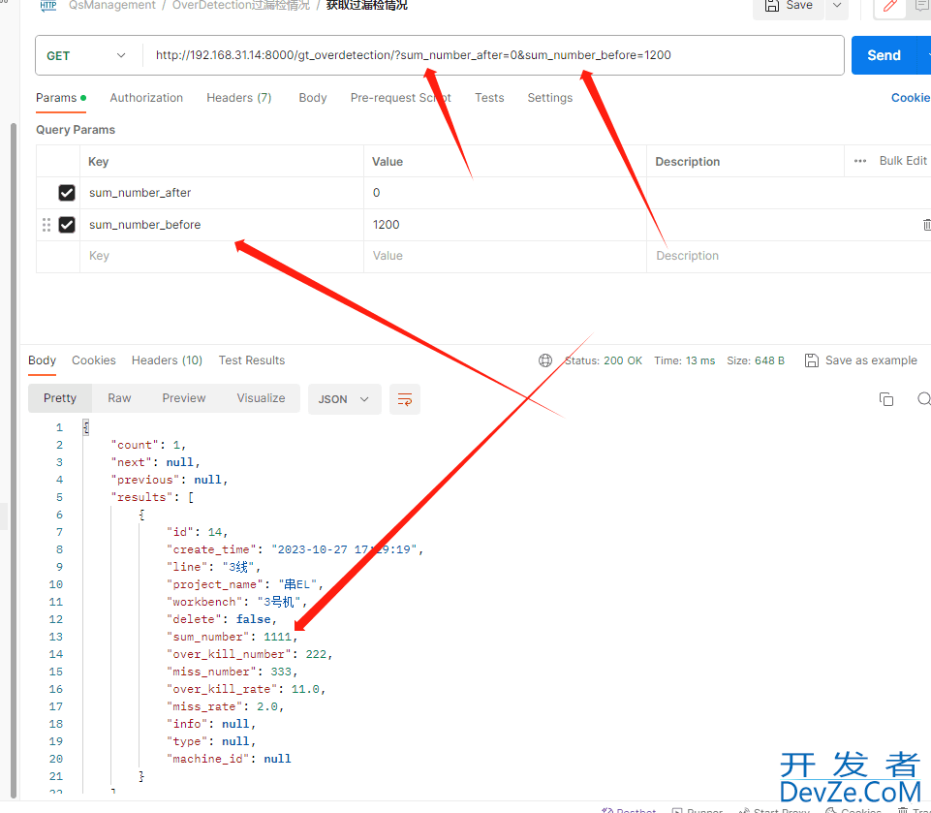The width and height of the screenshot is (931, 813).
Task: Click the empty Key placeholder cell
Action: [222, 256]
